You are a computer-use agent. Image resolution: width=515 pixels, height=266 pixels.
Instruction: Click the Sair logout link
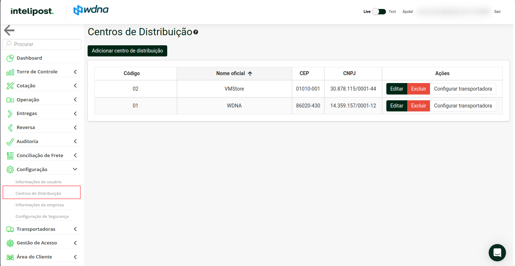pos(497,12)
